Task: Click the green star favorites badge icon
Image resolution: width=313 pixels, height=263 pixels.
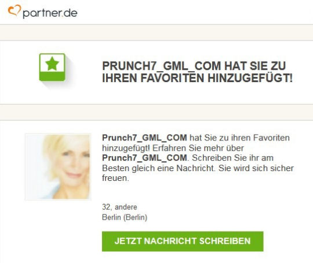Action: (x=52, y=67)
